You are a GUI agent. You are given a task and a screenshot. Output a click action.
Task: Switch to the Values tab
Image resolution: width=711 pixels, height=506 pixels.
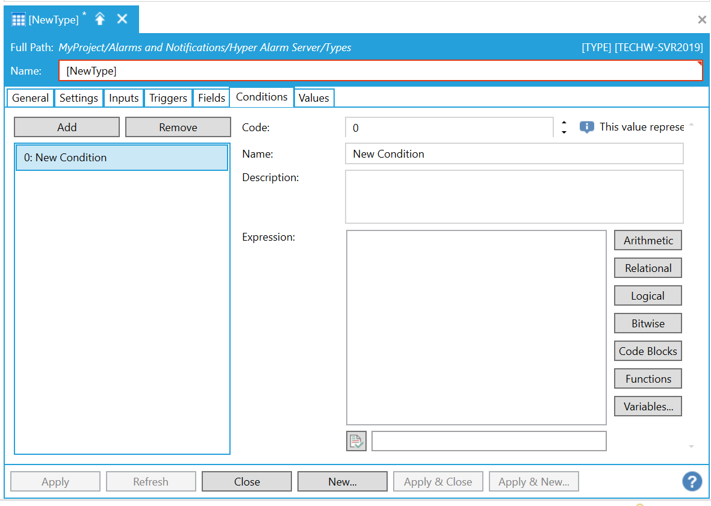point(314,98)
